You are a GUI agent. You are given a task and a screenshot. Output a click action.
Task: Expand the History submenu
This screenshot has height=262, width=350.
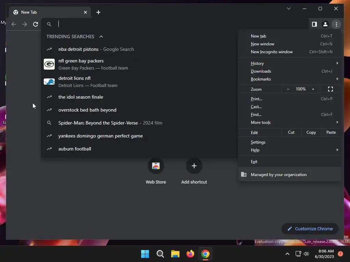pyautogui.click(x=290, y=63)
